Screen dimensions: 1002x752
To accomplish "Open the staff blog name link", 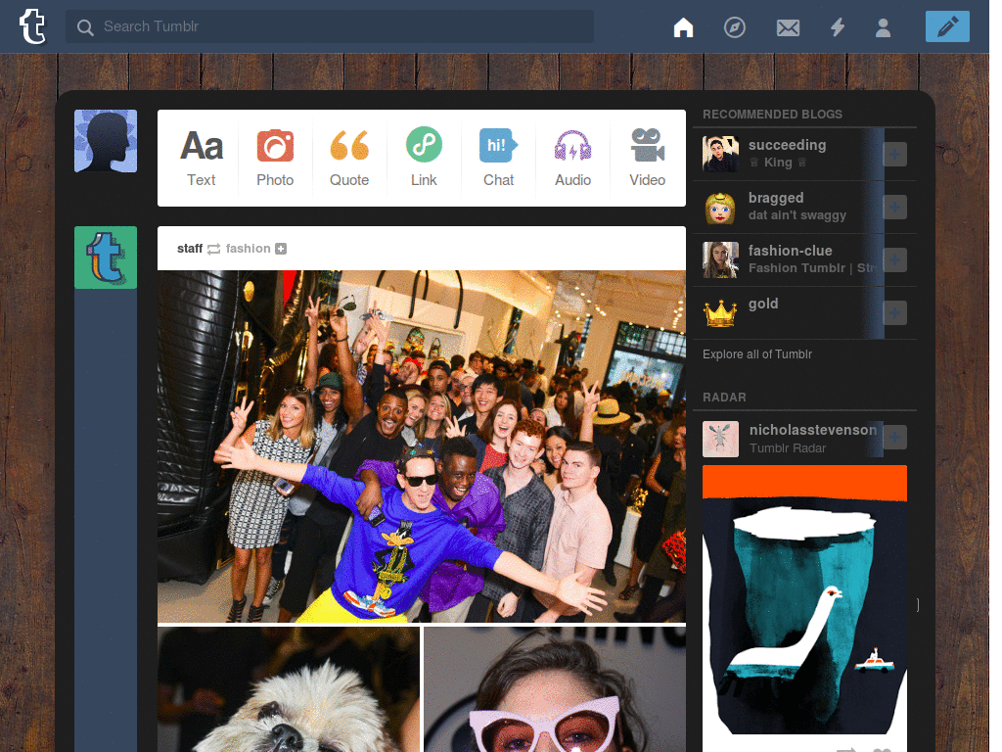I will pyautogui.click(x=190, y=248).
